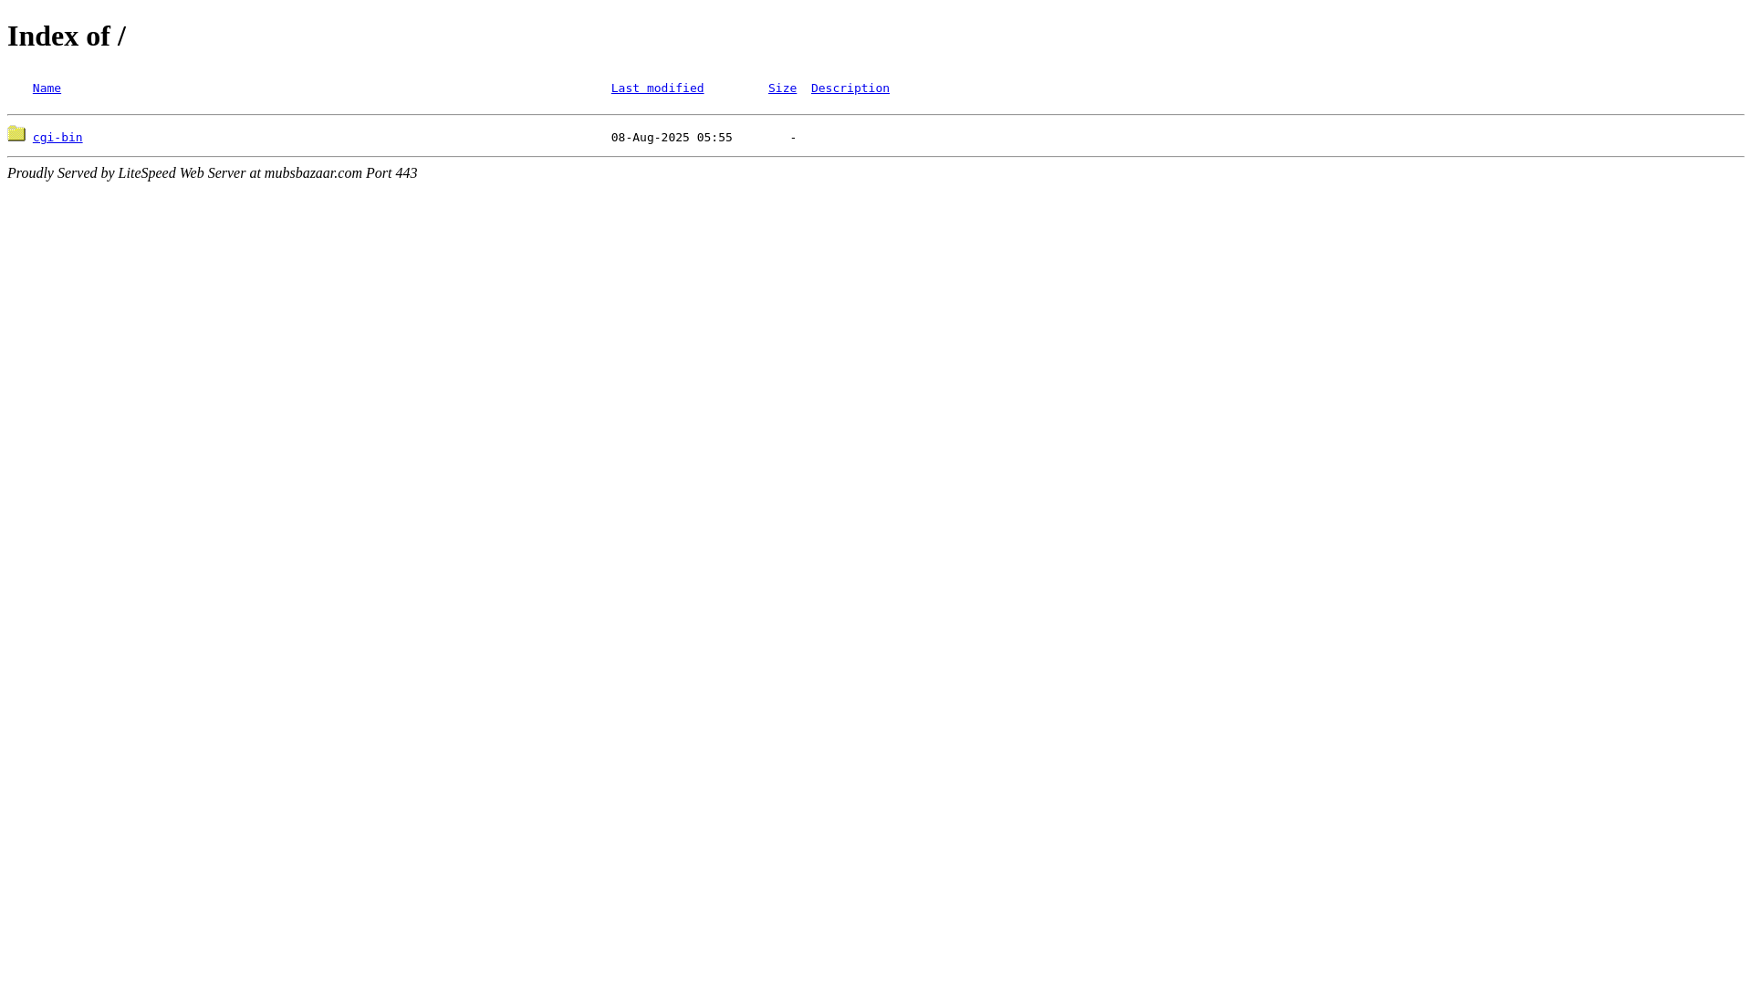Open the cgi-bin directory link
Image resolution: width=1752 pixels, height=985 pixels.
57,138
